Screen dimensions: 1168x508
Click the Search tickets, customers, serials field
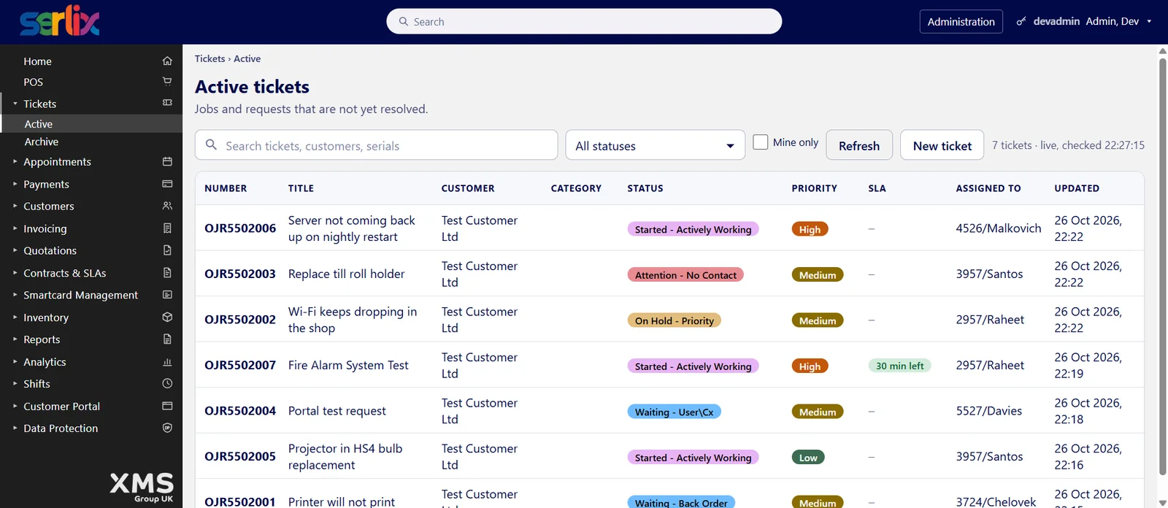pyautogui.click(x=377, y=145)
